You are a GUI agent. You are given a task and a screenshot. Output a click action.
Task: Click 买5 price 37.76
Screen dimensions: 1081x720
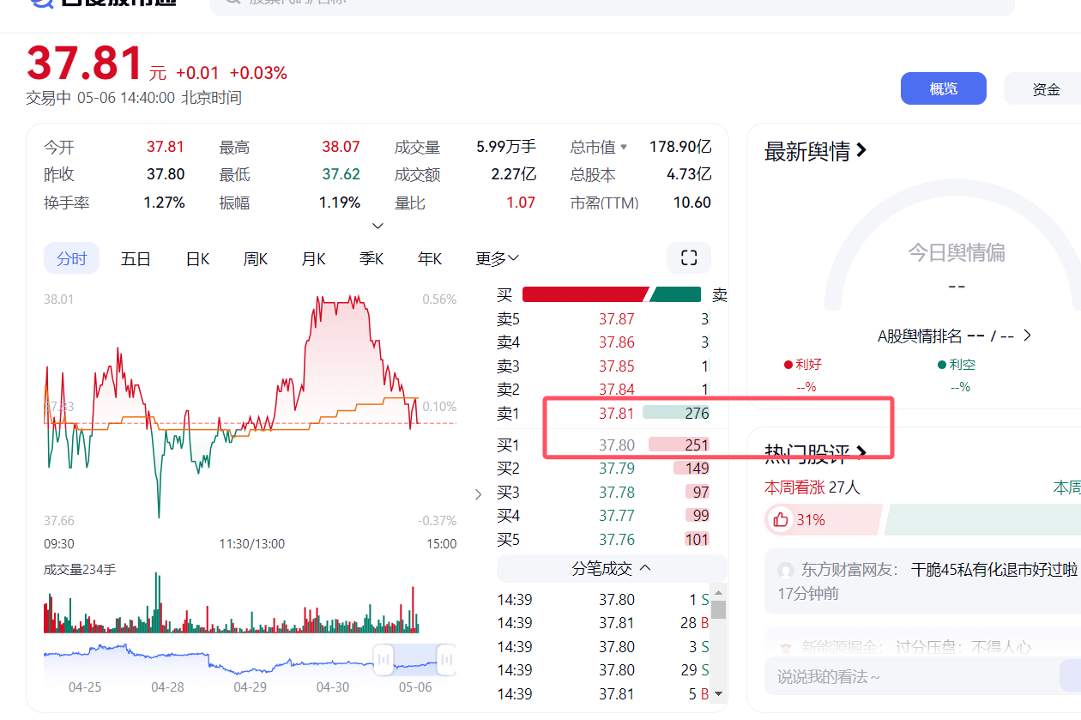616,540
